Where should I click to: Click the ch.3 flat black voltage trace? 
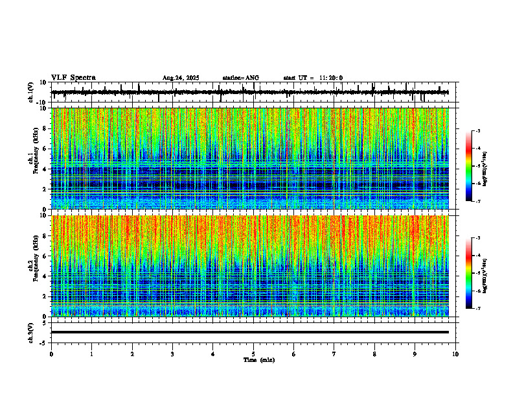point(250,332)
